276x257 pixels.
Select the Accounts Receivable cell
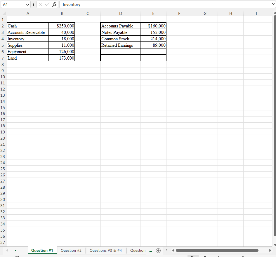(x=28, y=32)
